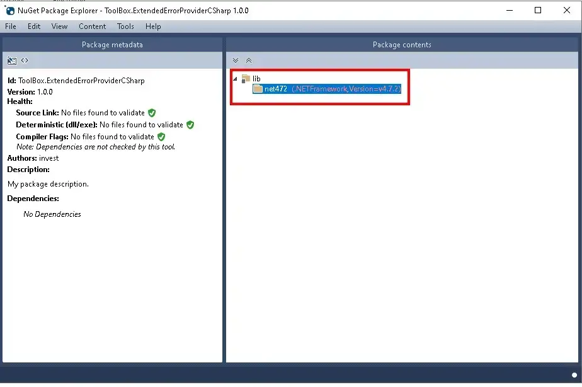Click the white status dot in status bar

tap(574, 375)
